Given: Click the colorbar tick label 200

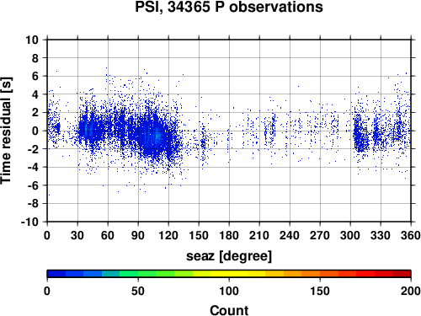Looking at the screenshot, I should tap(411, 291).
